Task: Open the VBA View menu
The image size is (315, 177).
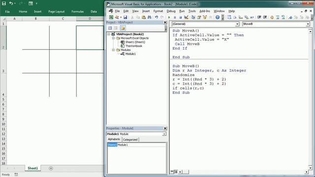Action: point(135,11)
